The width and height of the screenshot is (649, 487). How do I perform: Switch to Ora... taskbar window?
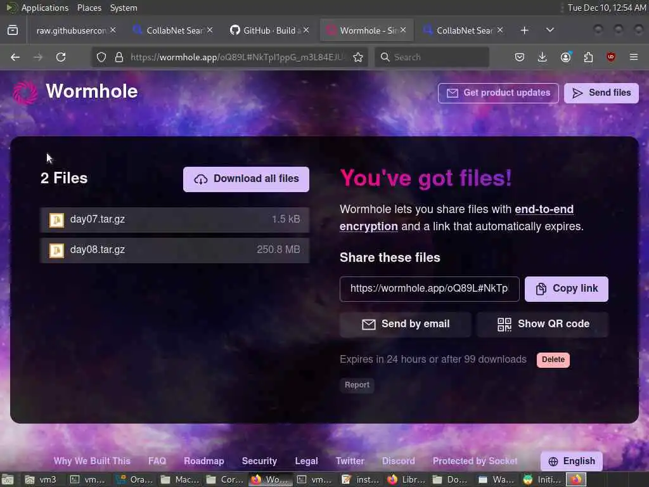coord(134,480)
